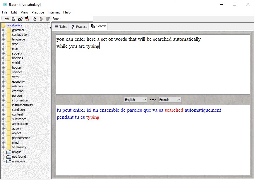Open the View menu
The width and height of the screenshot is (255, 180).
[x=24, y=12]
